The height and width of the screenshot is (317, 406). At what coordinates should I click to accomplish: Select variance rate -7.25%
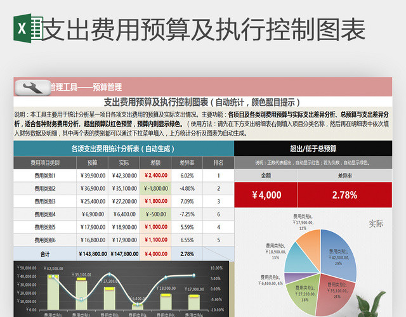point(187,214)
